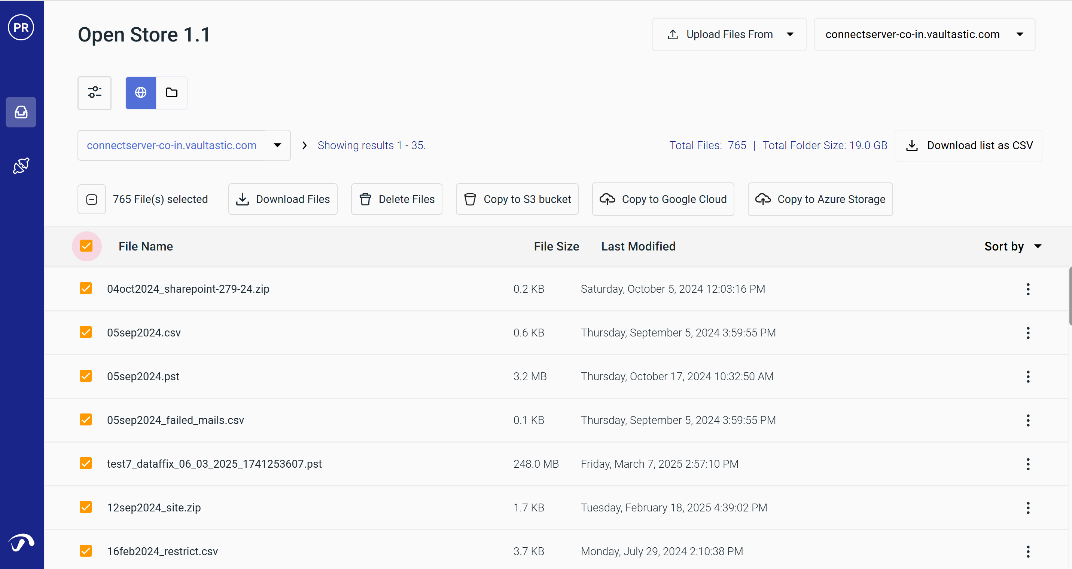Click the PR profile avatar icon
Screen dimensions: 1072x569
point(21,27)
